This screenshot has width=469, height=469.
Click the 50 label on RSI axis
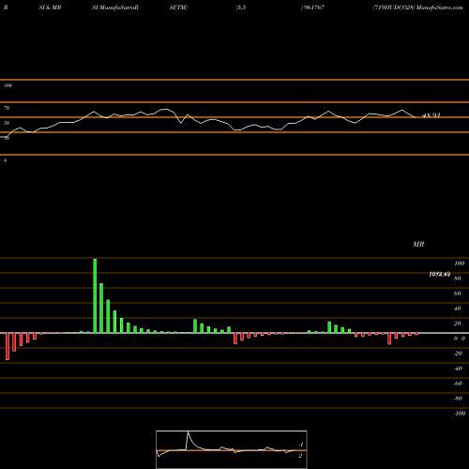pyautogui.click(x=7, y=123)
